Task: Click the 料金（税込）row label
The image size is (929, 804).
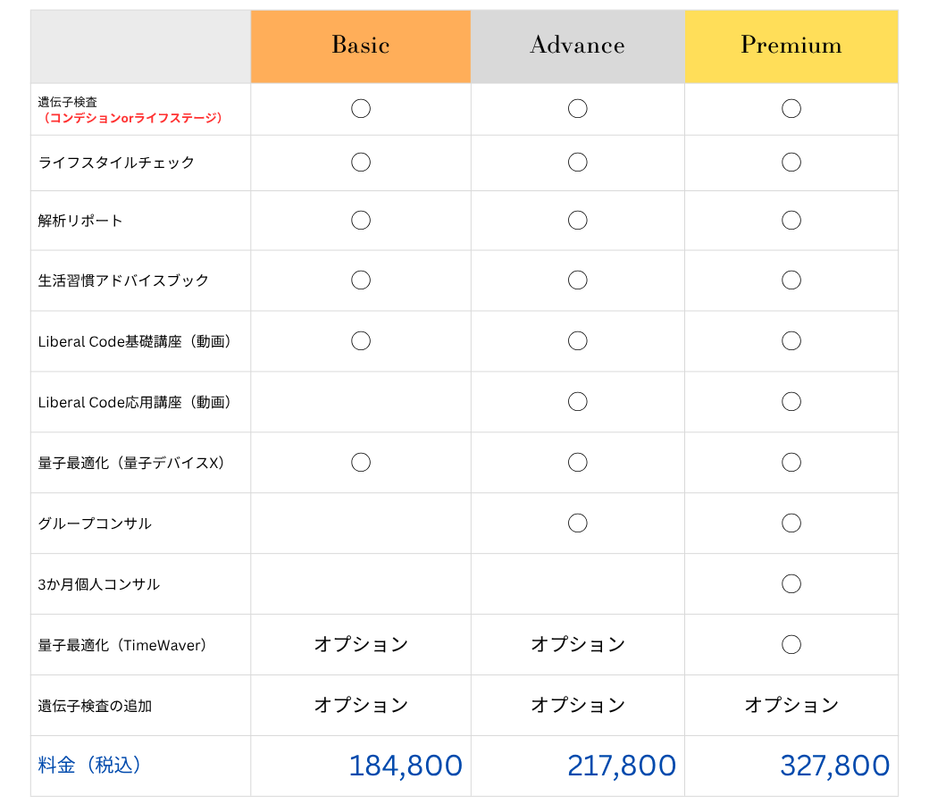Action: pyautogui.click(x=89, y=765)
